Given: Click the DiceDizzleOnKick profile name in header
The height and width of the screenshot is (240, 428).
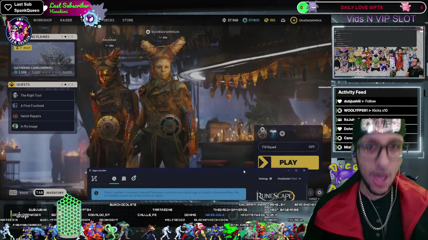Looking at the screenshot, I should point(310,20).
